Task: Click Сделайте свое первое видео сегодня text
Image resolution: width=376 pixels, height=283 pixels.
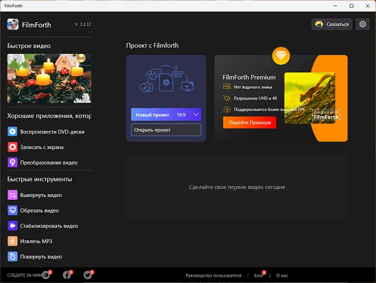Action: pos(237,187)
